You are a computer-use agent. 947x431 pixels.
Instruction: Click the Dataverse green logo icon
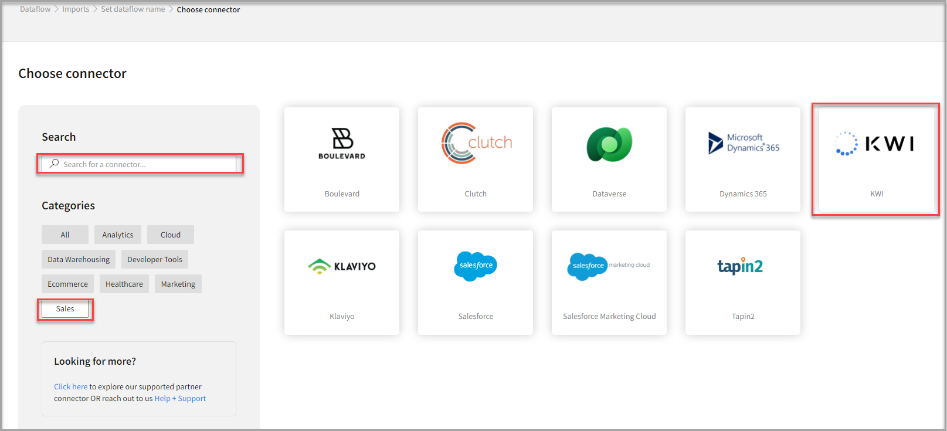[x=609, y=144]
